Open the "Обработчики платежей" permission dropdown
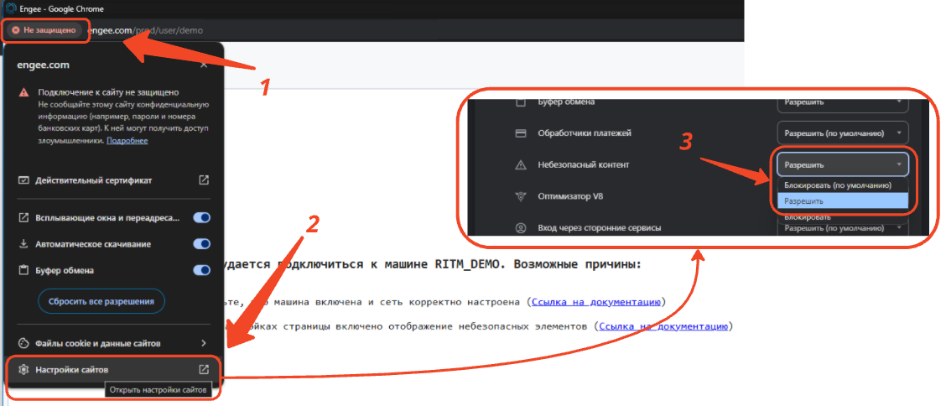 click(x=843, y=133)
